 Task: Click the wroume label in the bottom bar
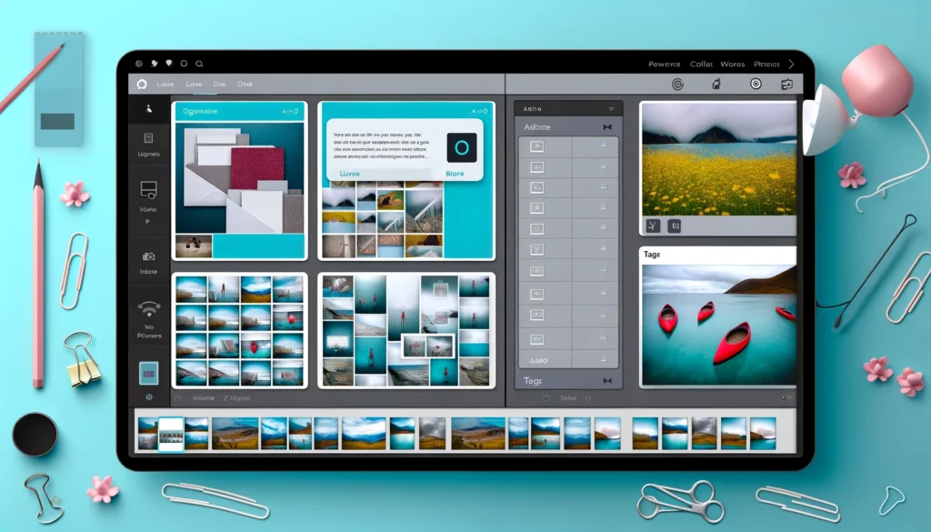(203, 397)
